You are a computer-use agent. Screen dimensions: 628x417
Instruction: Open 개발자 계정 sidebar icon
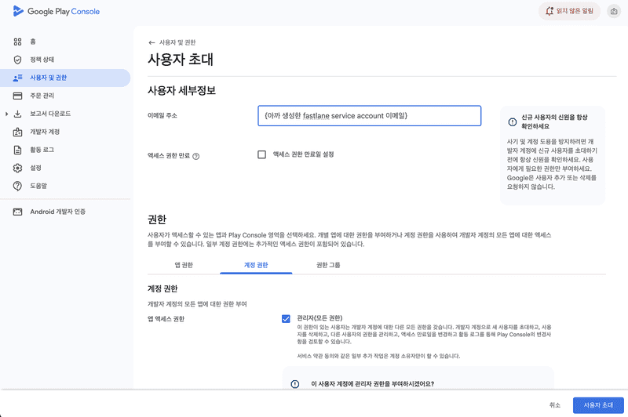[x=17, y=132]
